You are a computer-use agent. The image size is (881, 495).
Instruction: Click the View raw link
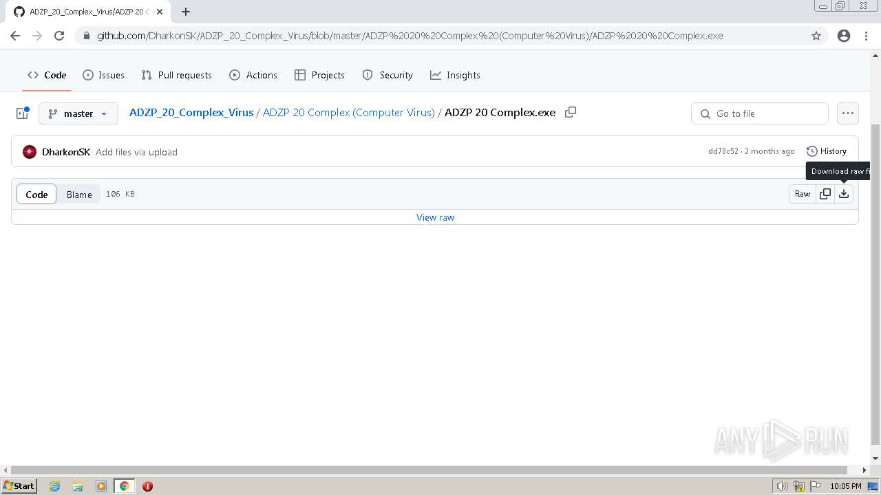435,217
